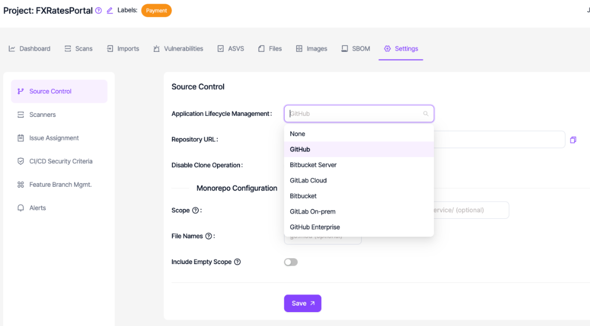The height and width of the screenshot is (326, 590).
Task: Choose GitHub Enterprise in the ALM list
Action: (x=315, y=227)
